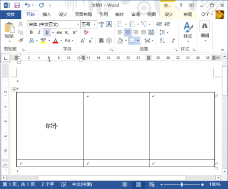This screenshot has width=228, height=189.
Task: Click the Save icon in quick access toolbar
Action: coord(17,5)
